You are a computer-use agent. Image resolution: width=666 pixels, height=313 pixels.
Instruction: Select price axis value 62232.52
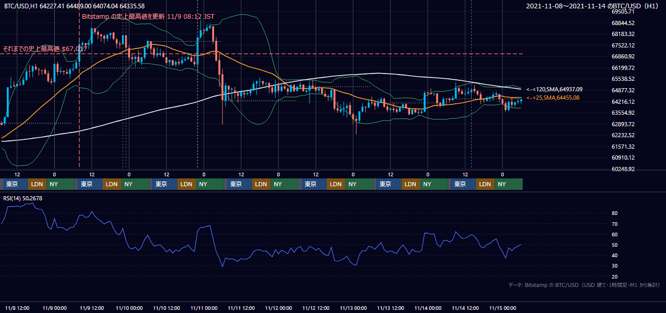(623, 135)
